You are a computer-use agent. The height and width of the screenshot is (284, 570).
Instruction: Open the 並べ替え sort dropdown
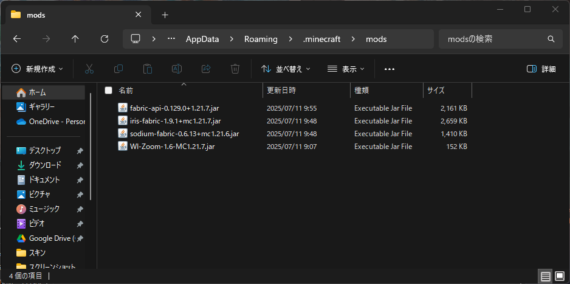tap(286, 69)
